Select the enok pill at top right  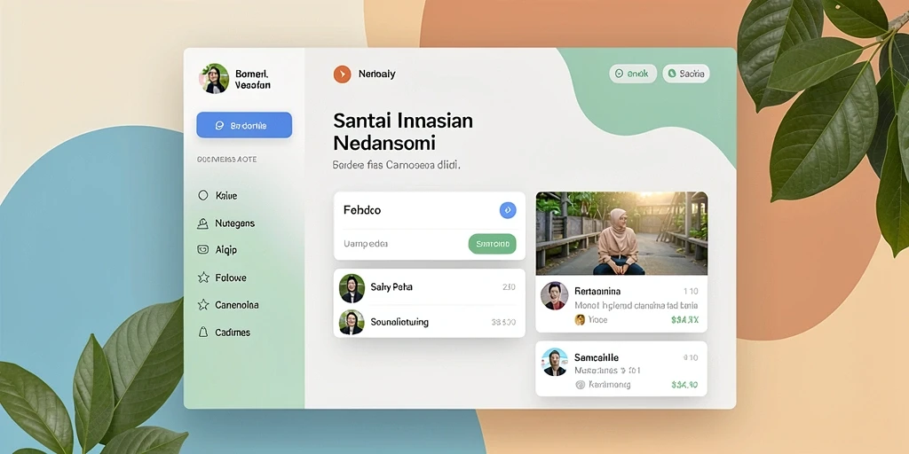632,74
